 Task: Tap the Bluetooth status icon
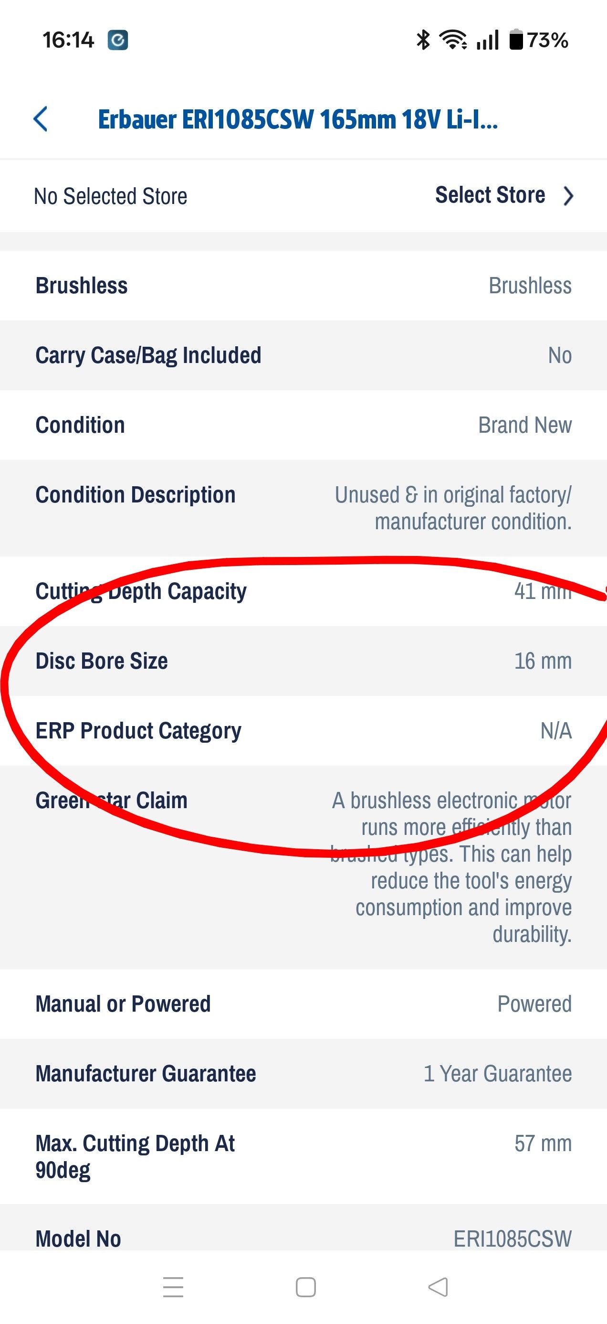point(423,40)
